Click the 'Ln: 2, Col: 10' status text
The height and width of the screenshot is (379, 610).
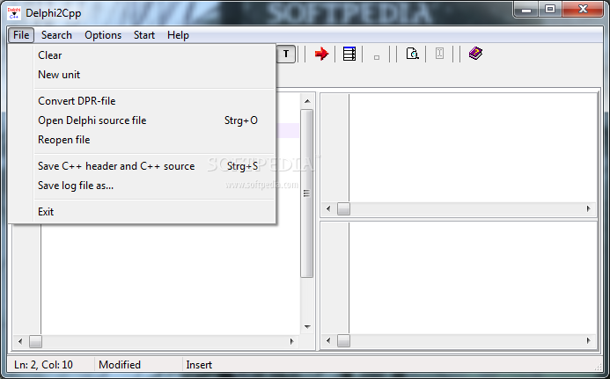pos(44,365)
